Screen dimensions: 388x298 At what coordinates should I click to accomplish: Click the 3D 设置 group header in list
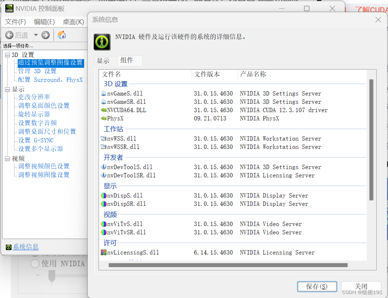(115, 84)
